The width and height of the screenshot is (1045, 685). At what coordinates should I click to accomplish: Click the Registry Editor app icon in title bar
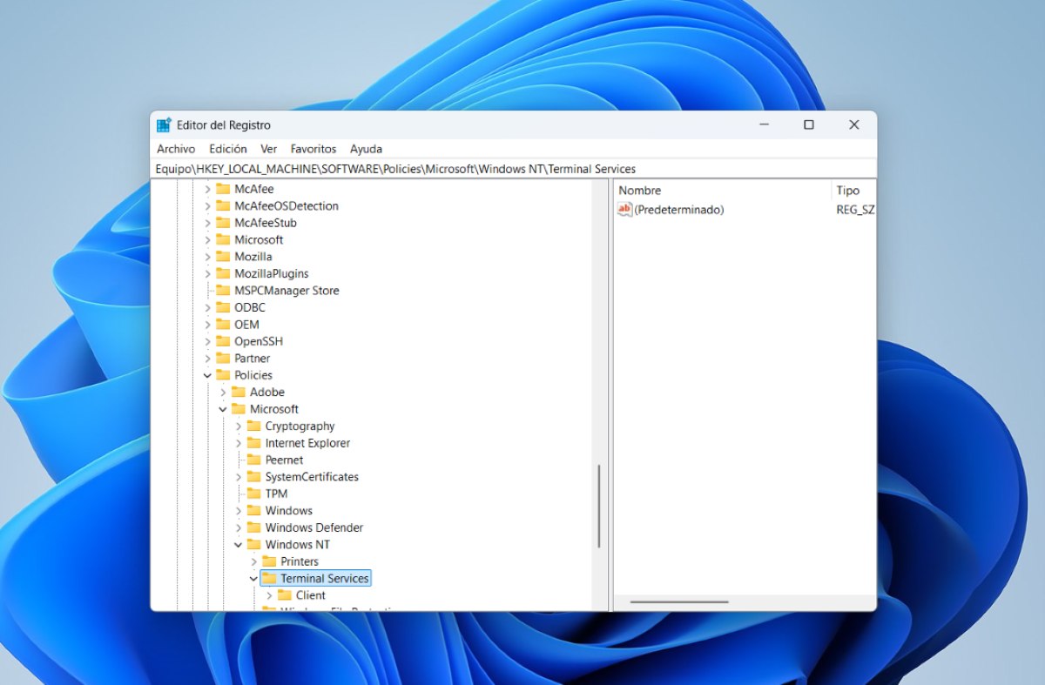(x=164, y=125)
